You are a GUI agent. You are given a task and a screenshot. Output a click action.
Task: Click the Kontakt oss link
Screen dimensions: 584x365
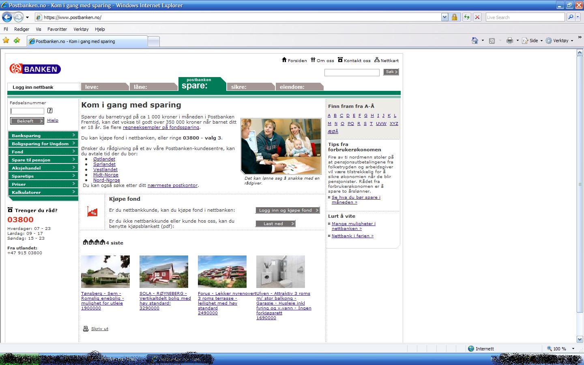coord(354,60)
